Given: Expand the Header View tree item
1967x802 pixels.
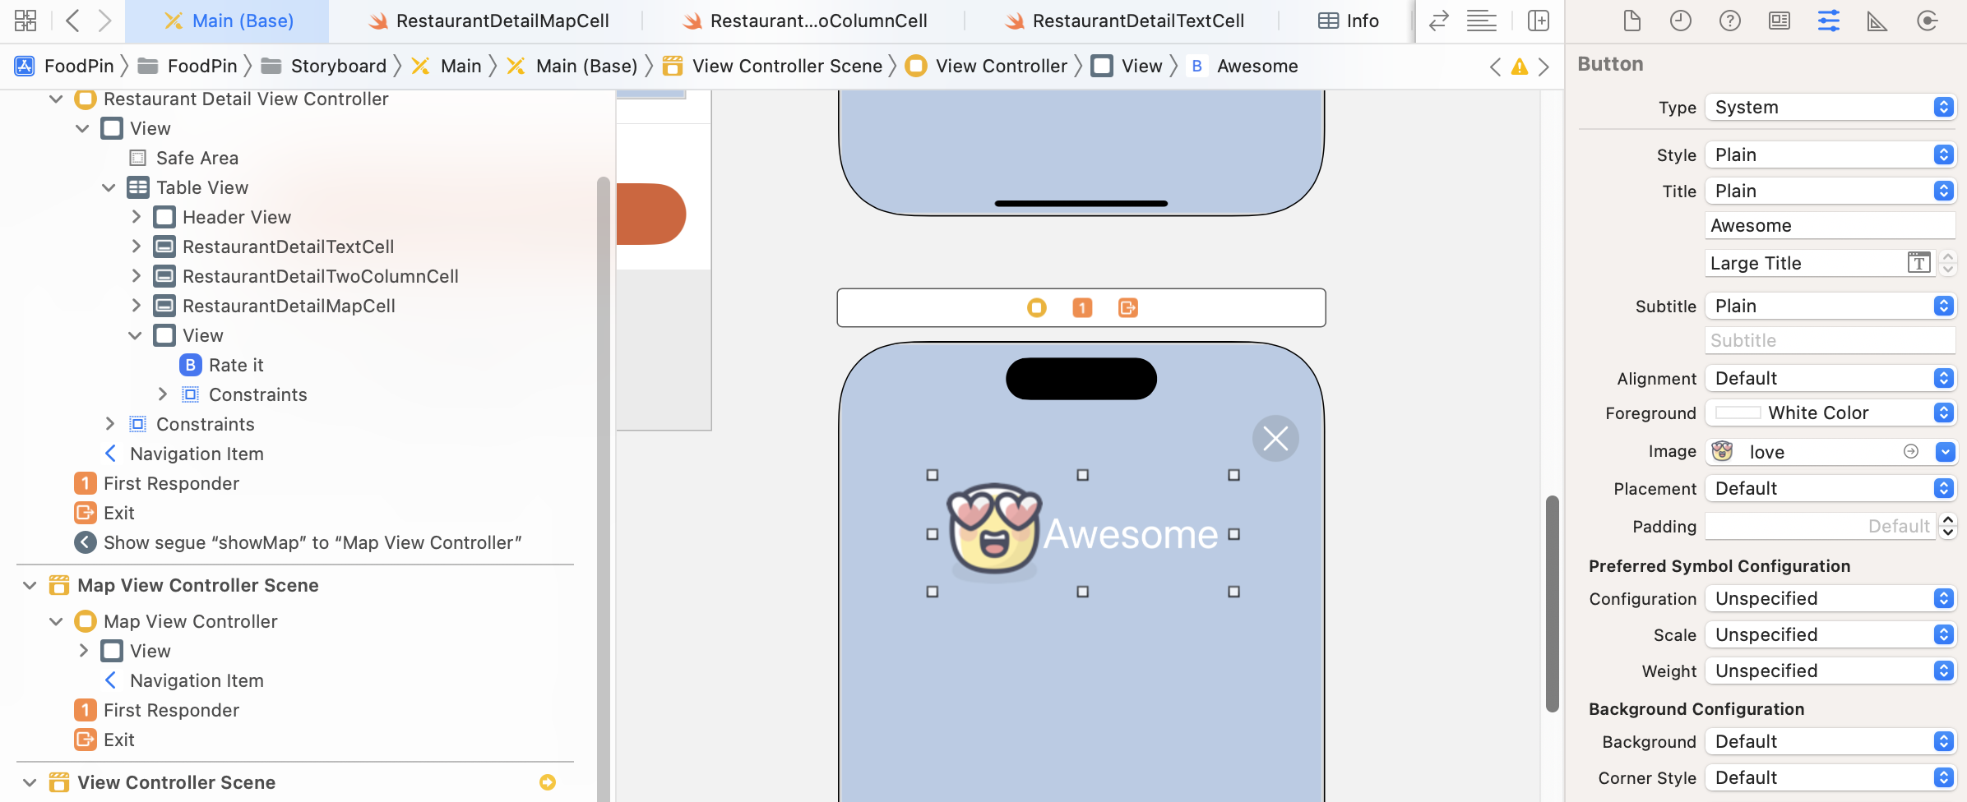Looking at the screenshot, I should click(x=137, y=218).
